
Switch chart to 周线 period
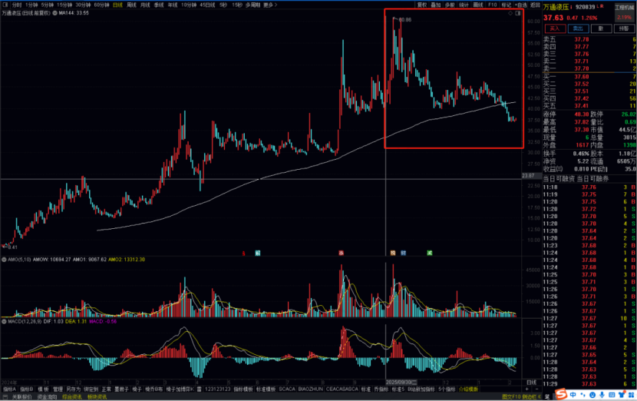(132, 4)
